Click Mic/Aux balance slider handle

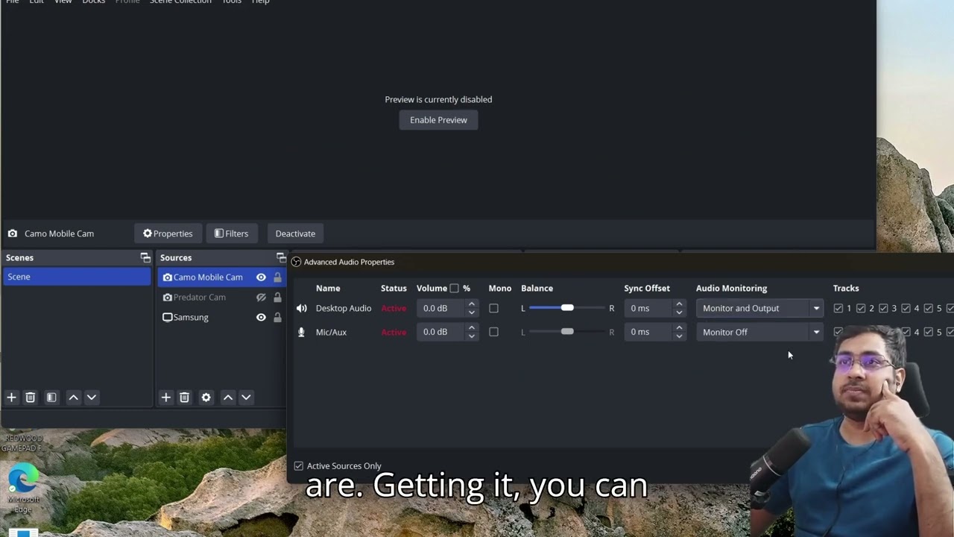tap(567, 332)
